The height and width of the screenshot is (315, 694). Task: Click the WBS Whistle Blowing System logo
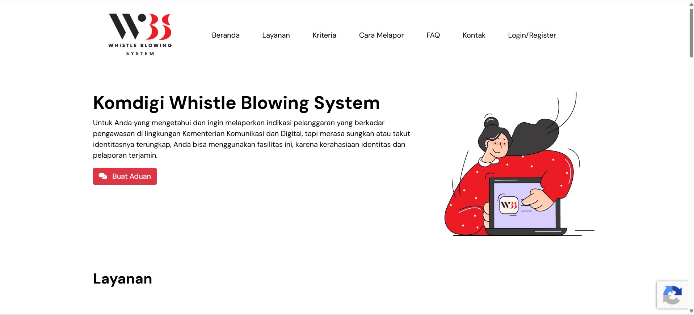(140, 35)
